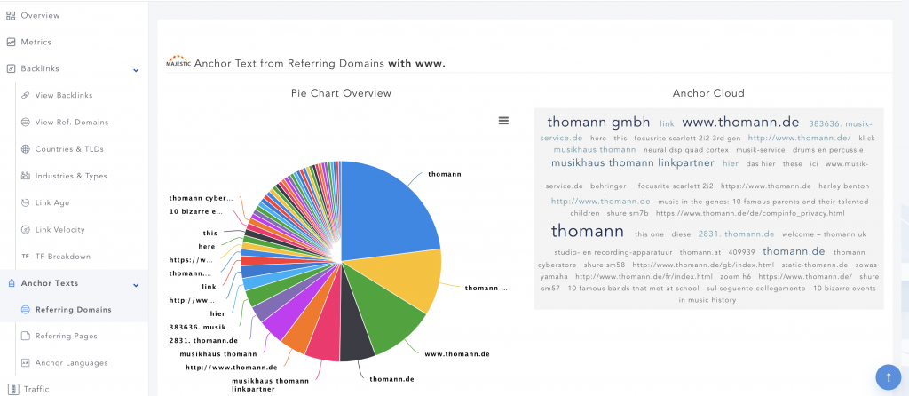This screenshot has width=909, height=396.
Task: Click '2831. thomann.de' in the anchor cloud
Action: tap(736, 234)
